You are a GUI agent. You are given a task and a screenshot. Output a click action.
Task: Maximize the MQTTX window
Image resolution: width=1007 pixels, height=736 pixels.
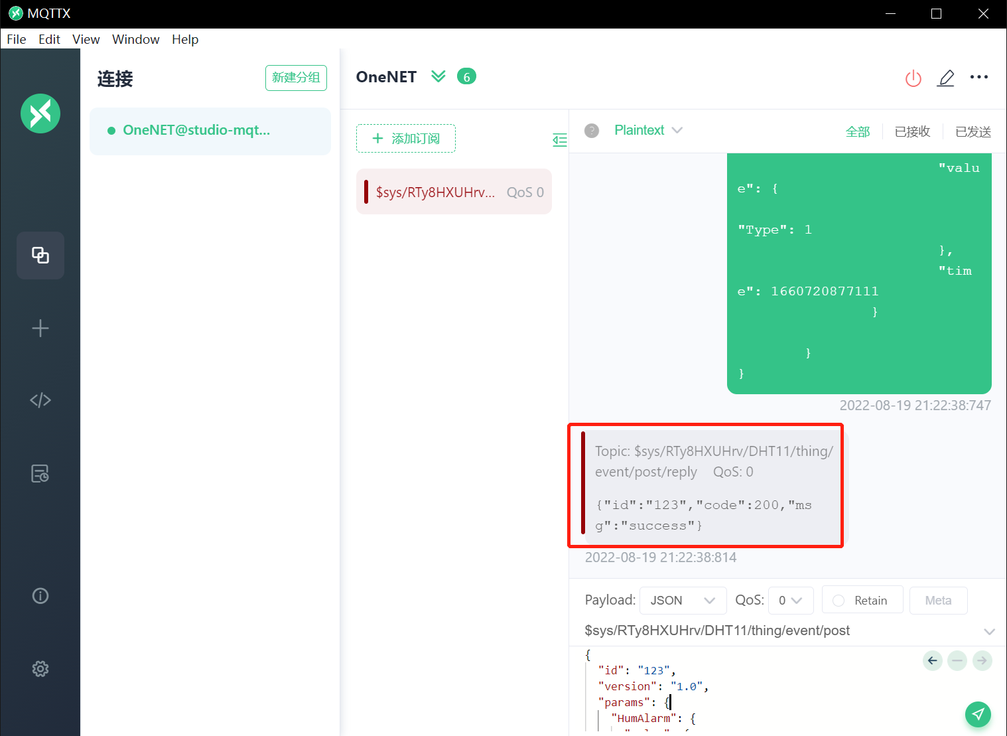[x=937, y=14]
